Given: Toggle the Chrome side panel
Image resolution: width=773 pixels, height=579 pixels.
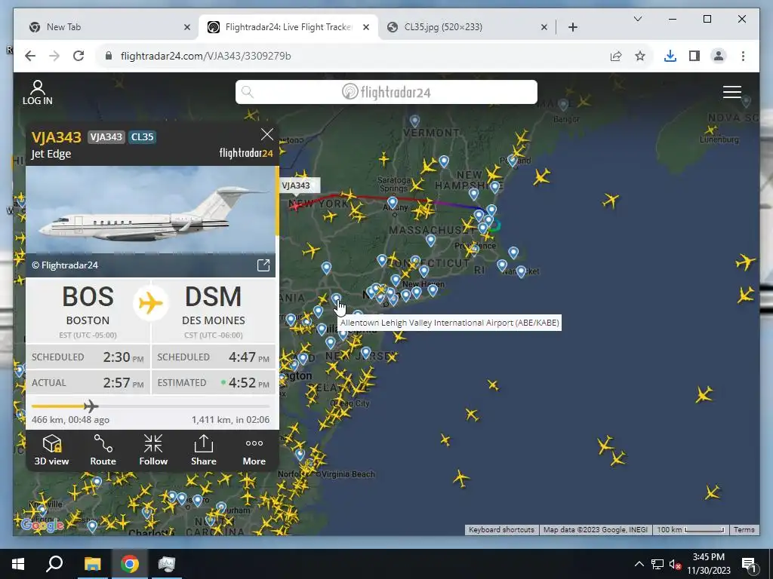Looking at the screenshot, I should tap(694, 56).
